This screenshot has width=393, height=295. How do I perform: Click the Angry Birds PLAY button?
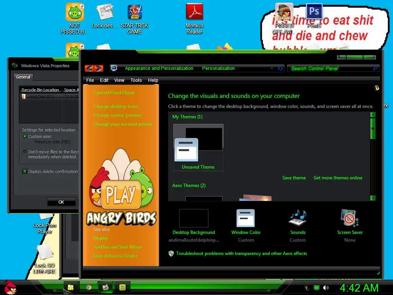[x=121, y=194]
